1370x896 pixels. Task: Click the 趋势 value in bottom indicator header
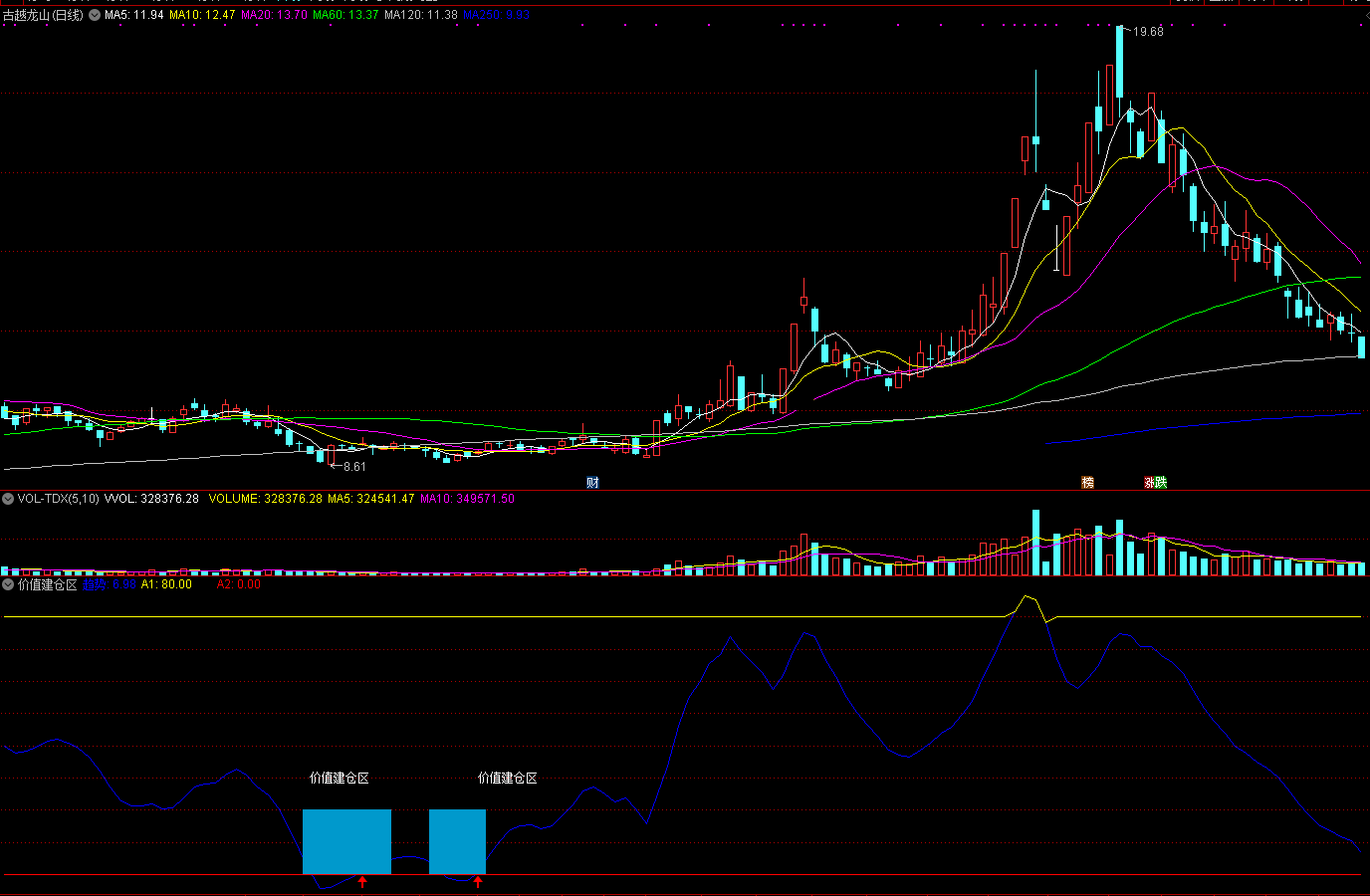click(110, 585)
